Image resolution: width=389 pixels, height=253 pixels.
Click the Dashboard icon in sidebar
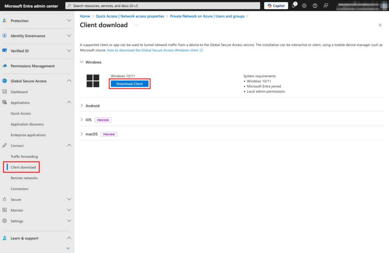(x=5, y=92)
